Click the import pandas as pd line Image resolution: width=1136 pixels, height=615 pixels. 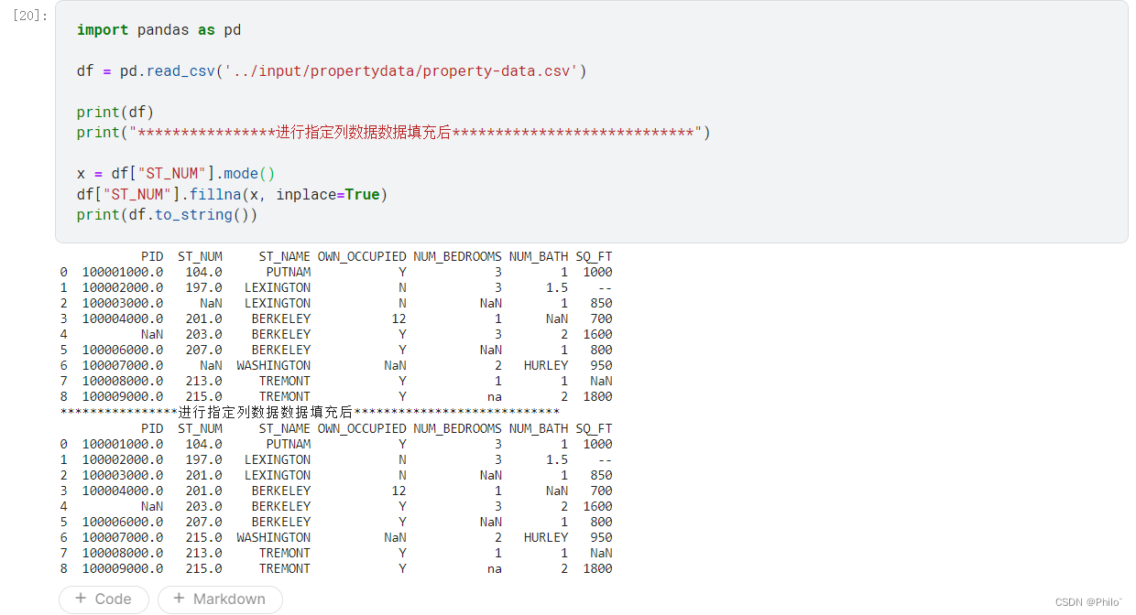point(158,30)
